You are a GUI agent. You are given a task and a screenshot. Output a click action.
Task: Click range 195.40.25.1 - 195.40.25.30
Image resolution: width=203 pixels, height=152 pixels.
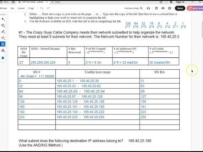pos(78,81)
